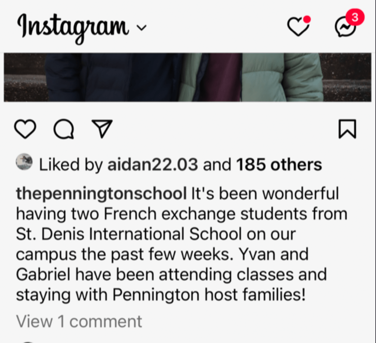Tap the red notification dot on the heart
Viewport: 376px width, 343px height.
point(307,19)
